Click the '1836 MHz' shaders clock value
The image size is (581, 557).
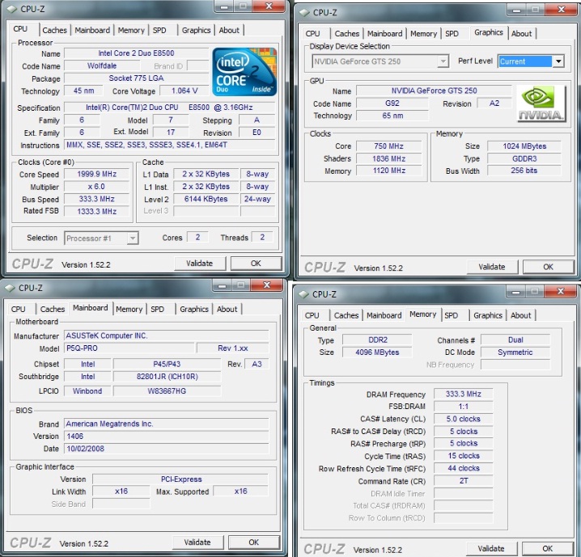389,158
